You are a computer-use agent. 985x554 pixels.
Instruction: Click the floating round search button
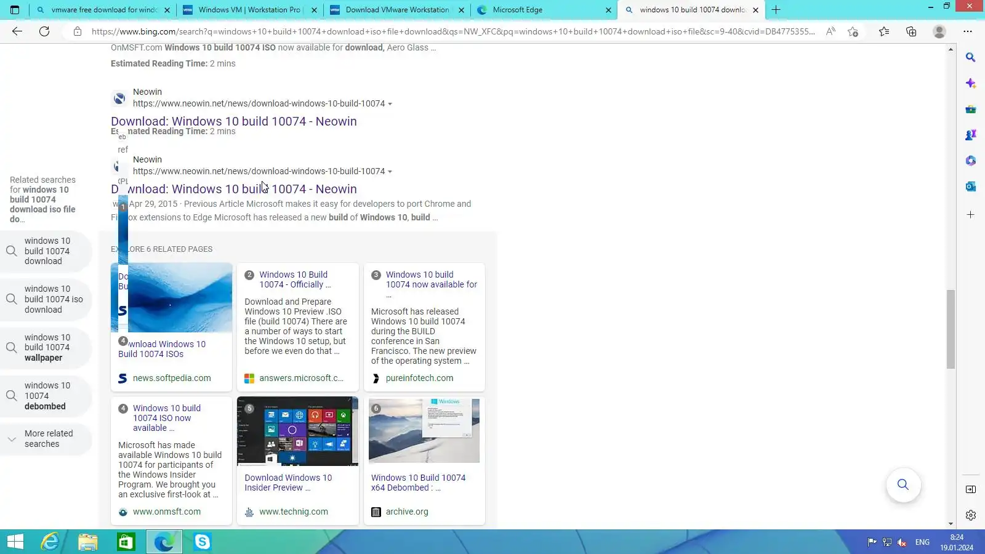click(903, 484)
